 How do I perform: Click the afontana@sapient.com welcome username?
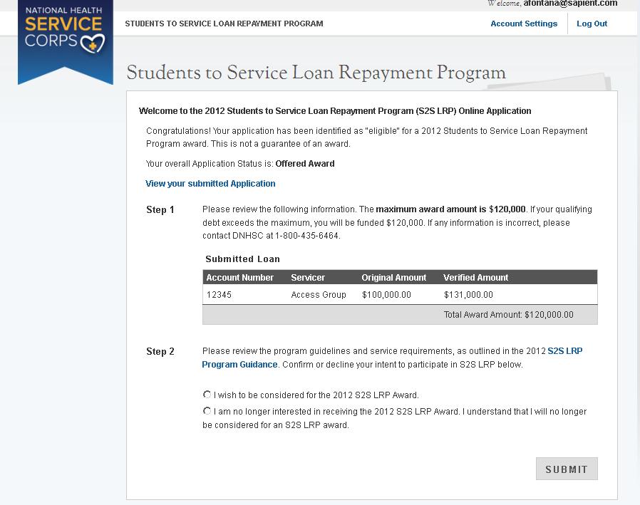tap(570, 4)
